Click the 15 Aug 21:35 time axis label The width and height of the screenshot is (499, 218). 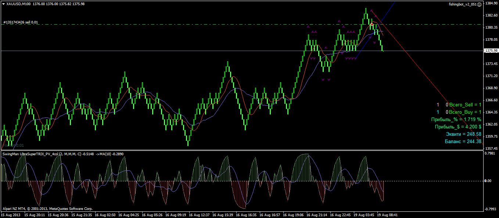click(82, 215)
